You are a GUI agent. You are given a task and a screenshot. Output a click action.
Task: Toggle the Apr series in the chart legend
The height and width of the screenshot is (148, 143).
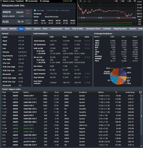coord(129,1)
